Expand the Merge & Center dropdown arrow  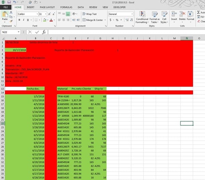pyautogui.click(x=105, y=20)
